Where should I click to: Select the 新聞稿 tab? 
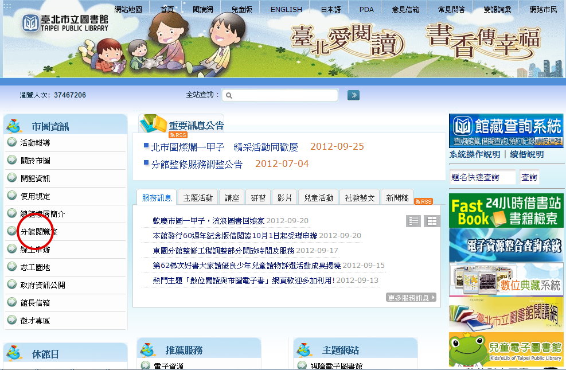tap(397, 197)
